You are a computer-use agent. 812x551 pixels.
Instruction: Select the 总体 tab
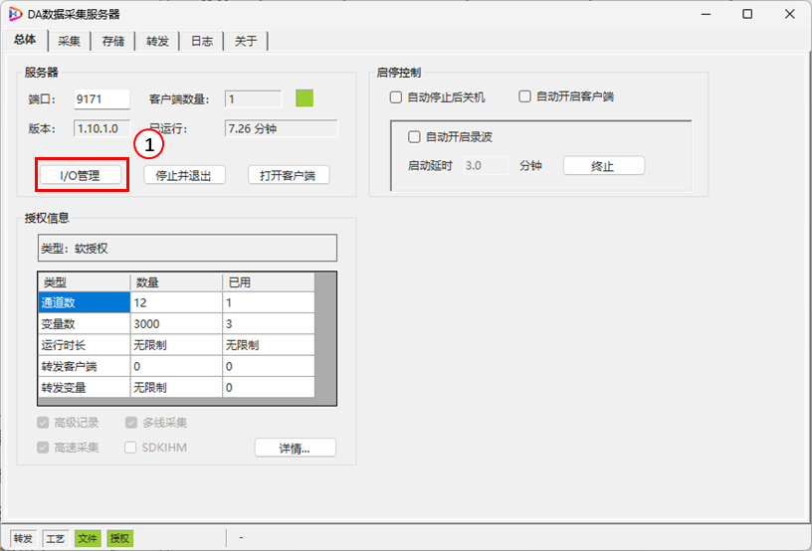(25, 40)
